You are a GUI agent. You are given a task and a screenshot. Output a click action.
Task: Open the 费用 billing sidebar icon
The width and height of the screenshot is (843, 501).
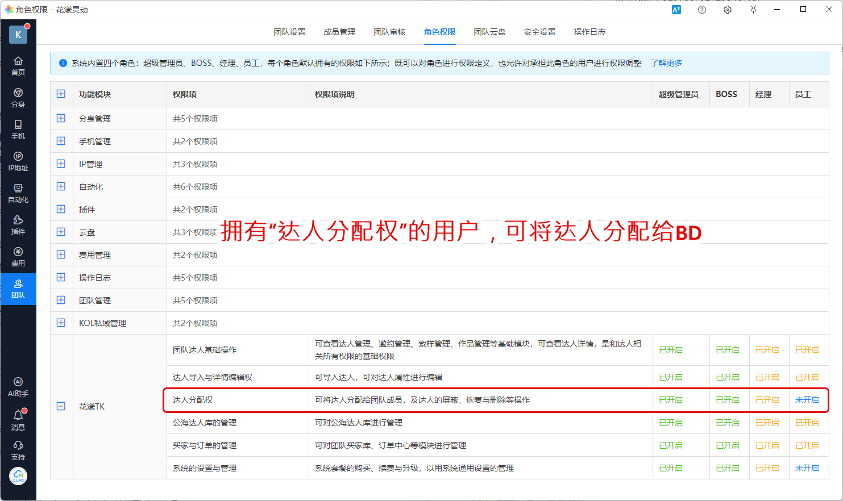pyautogui.click(x=18, y=256)
